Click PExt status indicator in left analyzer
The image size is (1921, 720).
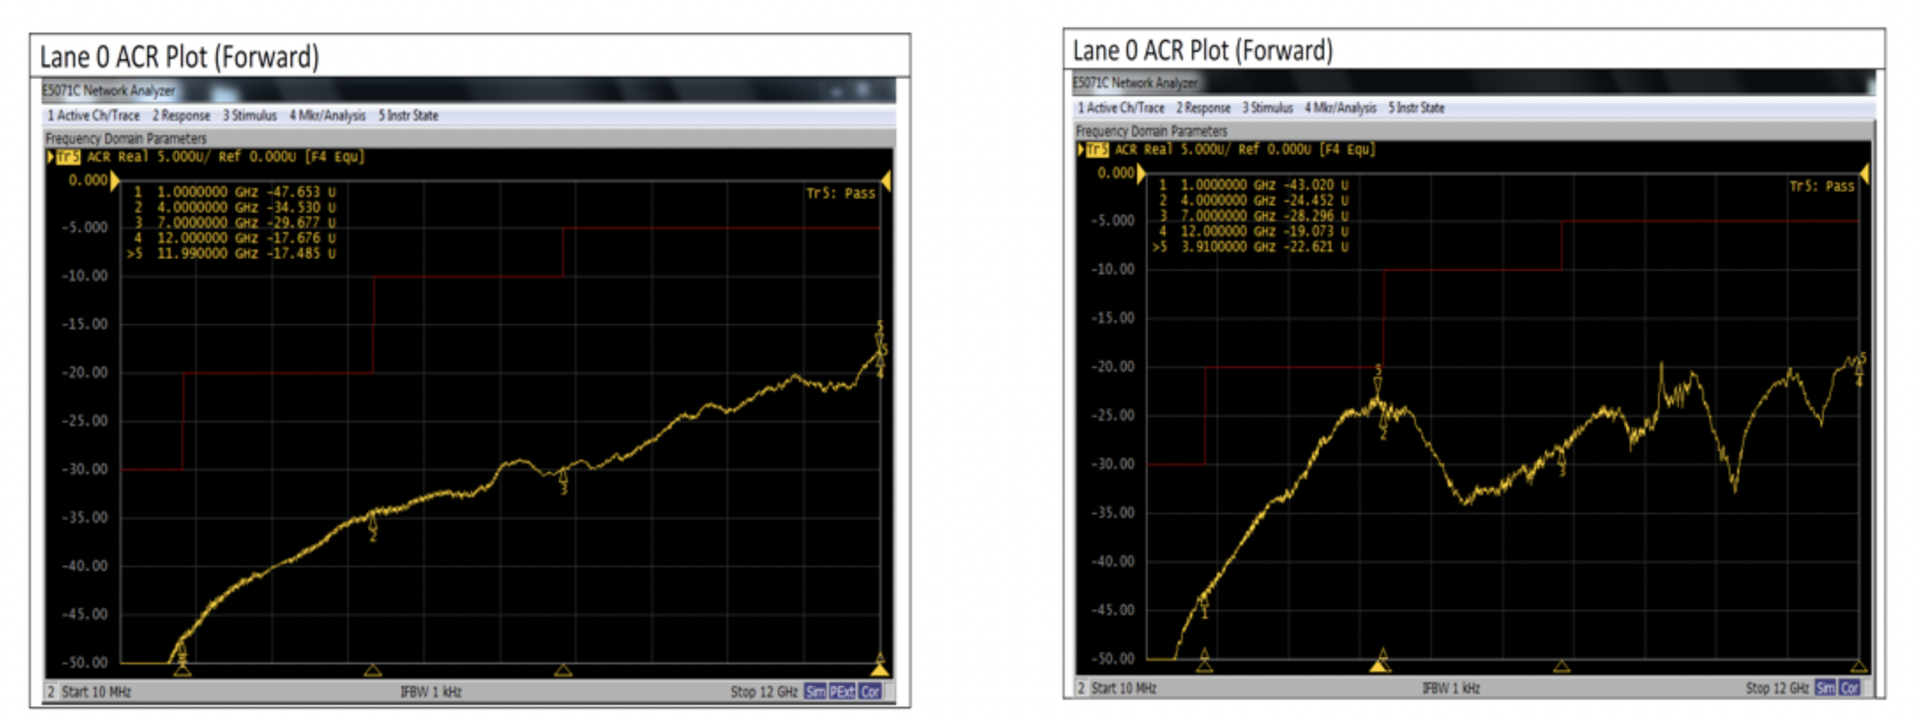pos(842,692)
